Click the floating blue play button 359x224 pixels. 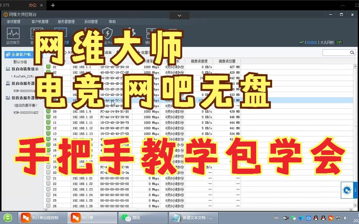[347, 190]
